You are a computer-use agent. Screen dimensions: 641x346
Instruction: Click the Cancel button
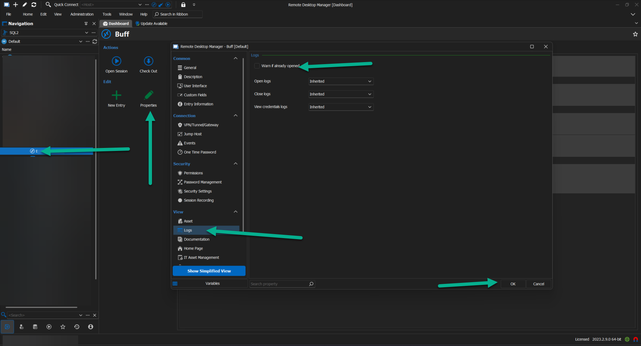pos(538,284)
